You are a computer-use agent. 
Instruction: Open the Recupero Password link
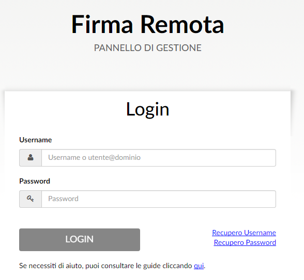pyautogui.click(x=245, y=242)
